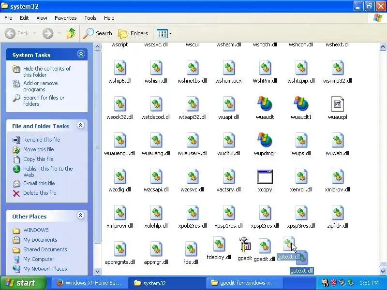Open the Tools menu
The height and width of the screenshot is (290, 387).
click(90, 18)
